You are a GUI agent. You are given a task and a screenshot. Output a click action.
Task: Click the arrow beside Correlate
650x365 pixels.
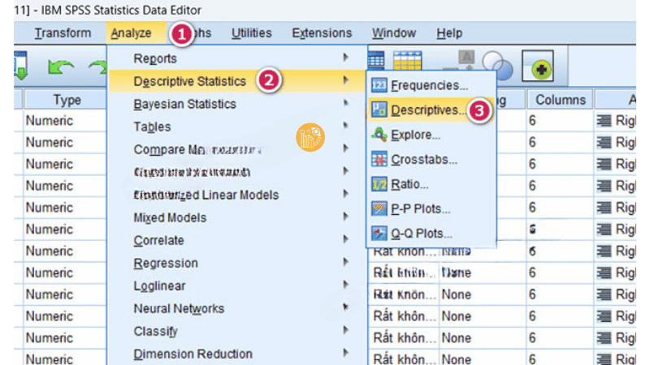click(x=345, y=239)
